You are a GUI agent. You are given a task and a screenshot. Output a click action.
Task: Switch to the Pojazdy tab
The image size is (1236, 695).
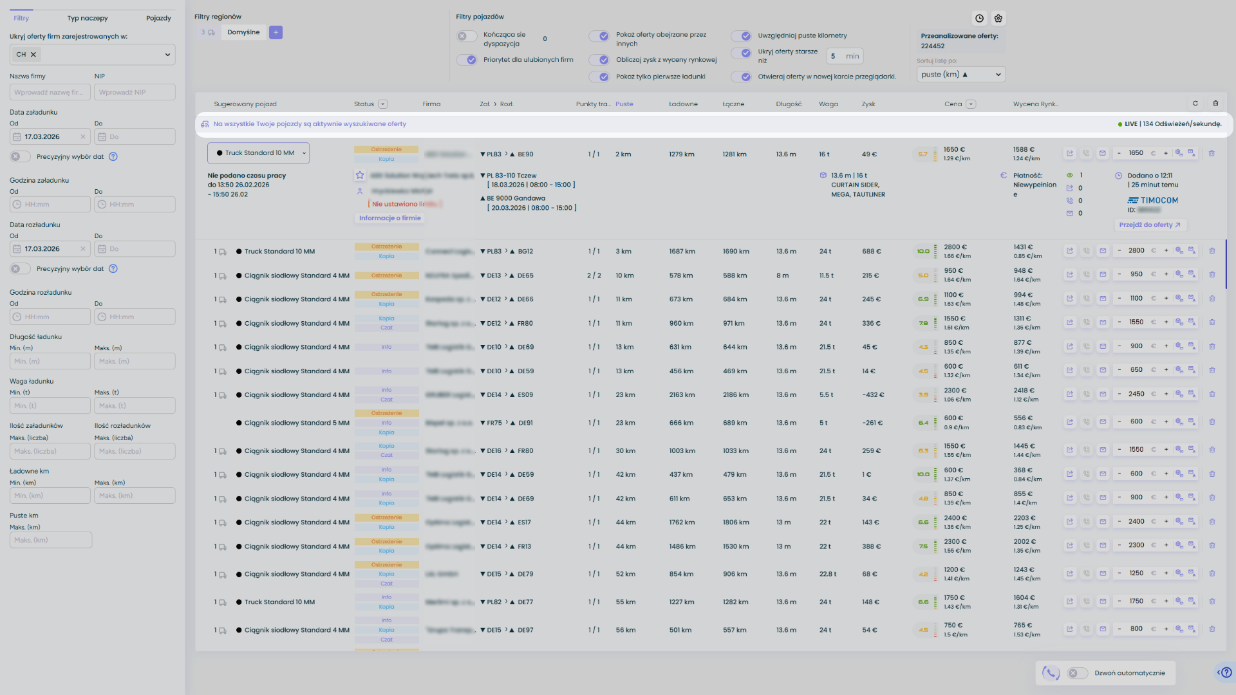coord(158,18)
